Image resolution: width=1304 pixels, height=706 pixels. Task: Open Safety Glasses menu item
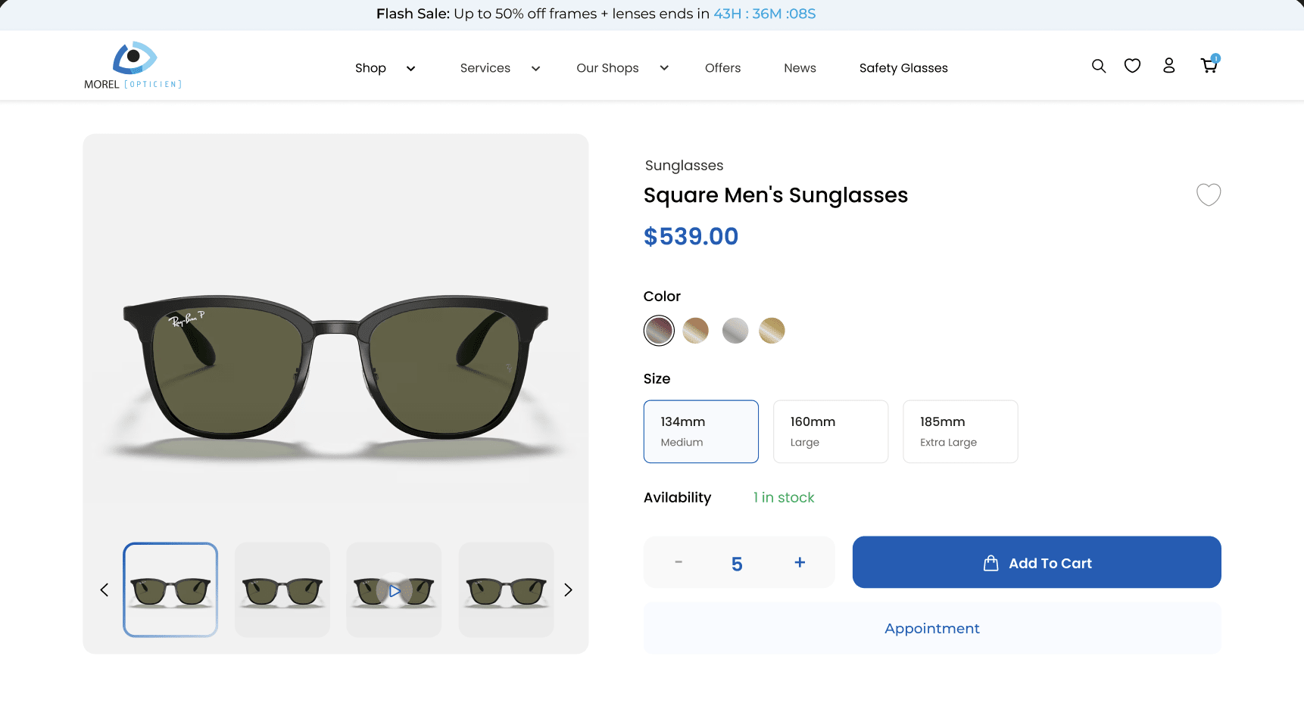click(903, 68)
